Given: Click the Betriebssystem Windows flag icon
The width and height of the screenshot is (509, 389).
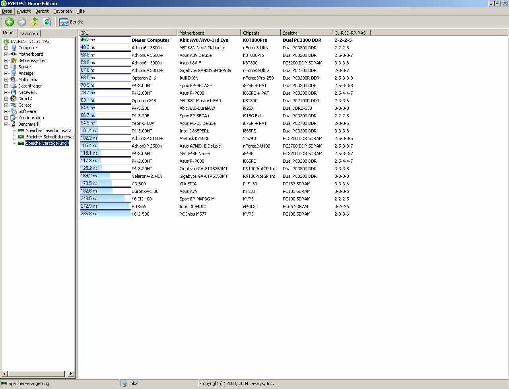Looking at the screenshot, I should 14,60.
